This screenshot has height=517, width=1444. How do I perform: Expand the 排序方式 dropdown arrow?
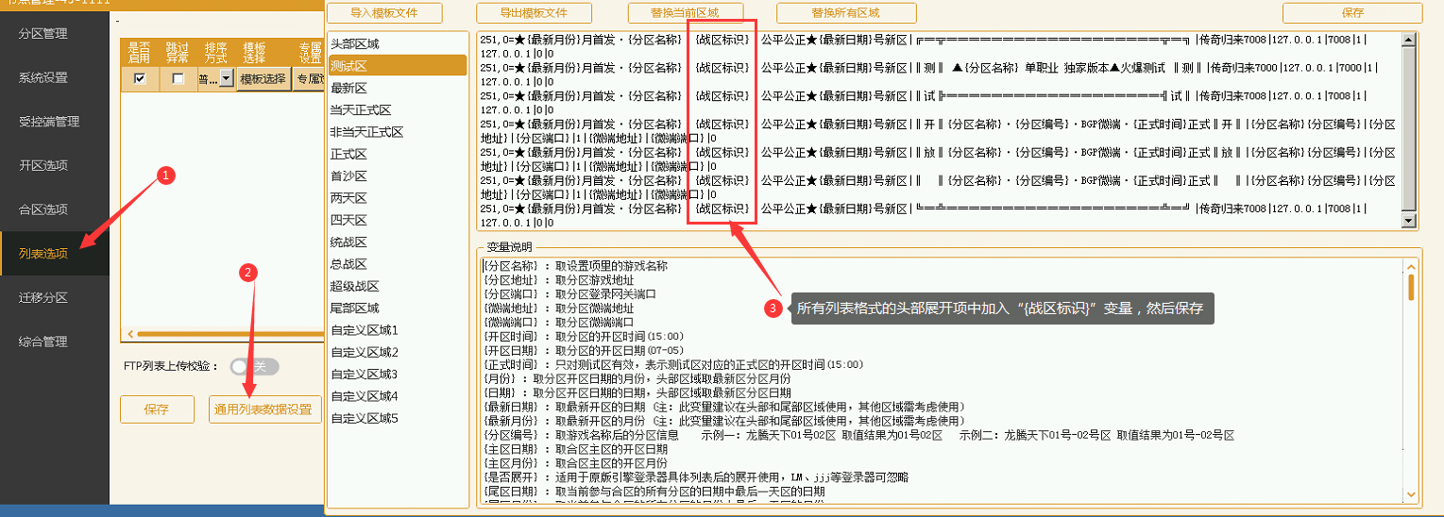[227, 79]
